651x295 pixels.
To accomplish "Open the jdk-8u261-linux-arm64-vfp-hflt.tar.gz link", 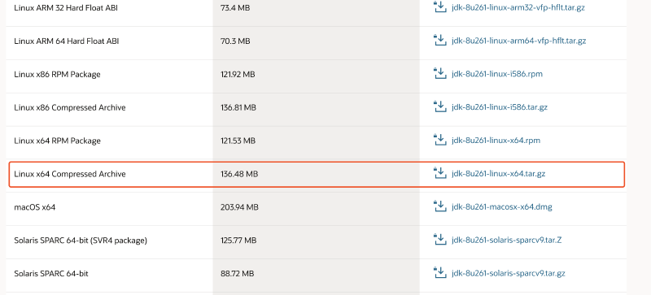I will pos(518,41).
